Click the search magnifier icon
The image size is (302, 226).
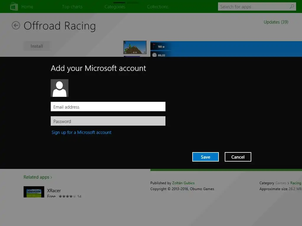(292, 6)
